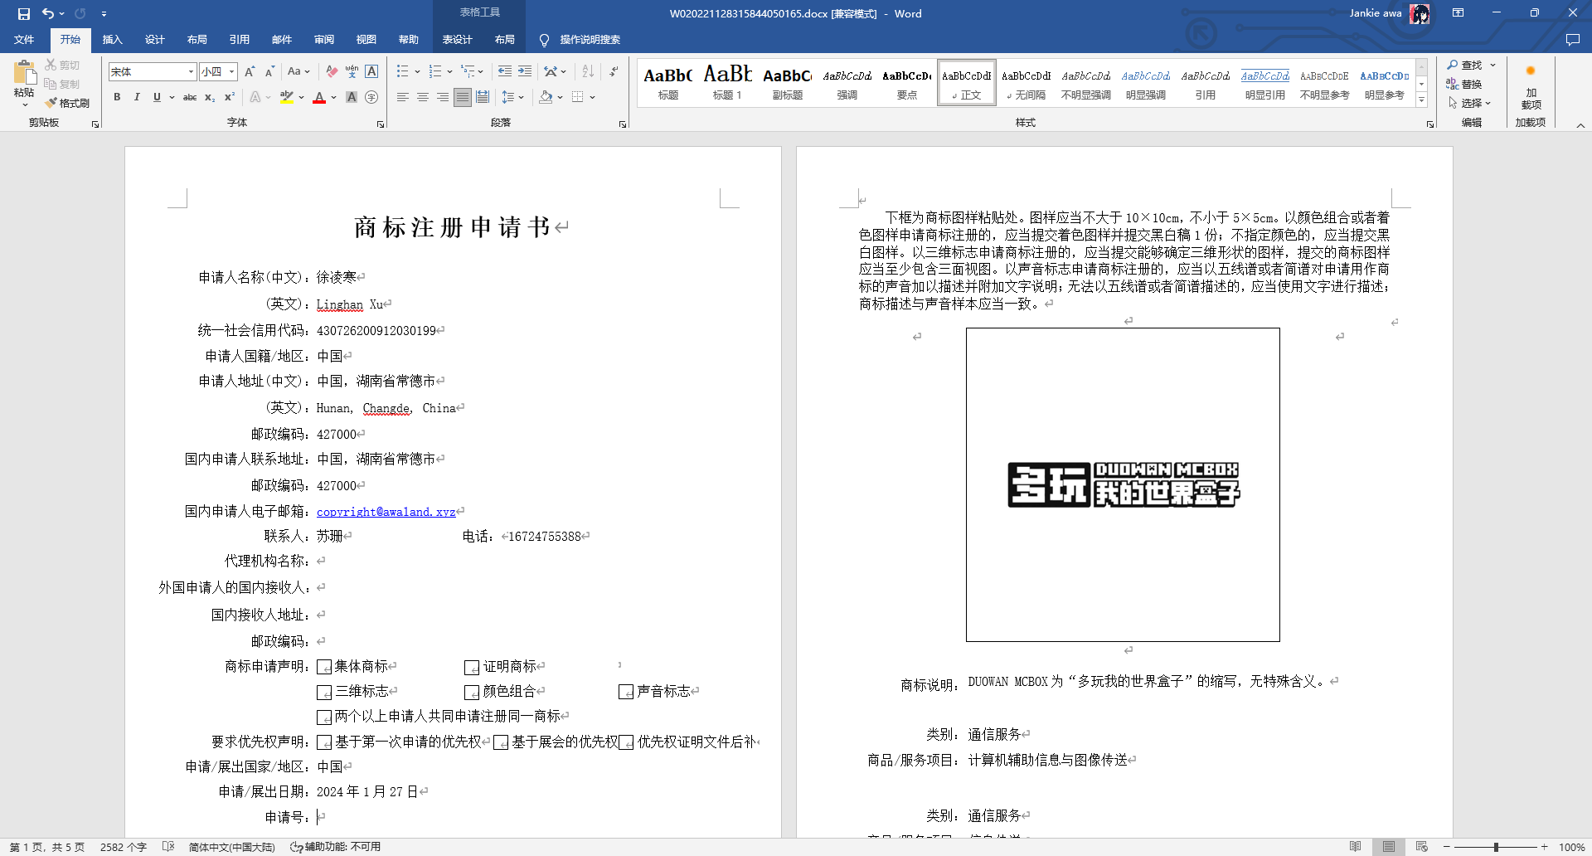Image resolution: width=1592 pixels, height=856 pixels.
Task: Expand the Paste options arrow
Action: pos(24,105)
